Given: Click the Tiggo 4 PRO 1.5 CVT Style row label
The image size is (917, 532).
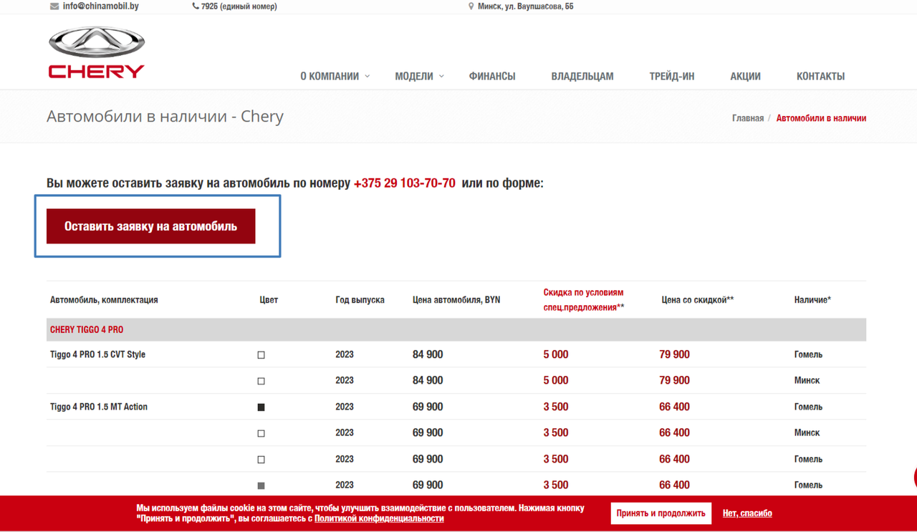Looking at the screenshot, I should click(x=97, y=354).
